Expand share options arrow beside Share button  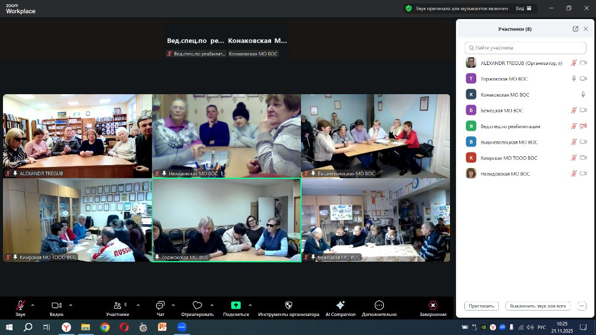[x=250, y=305]
